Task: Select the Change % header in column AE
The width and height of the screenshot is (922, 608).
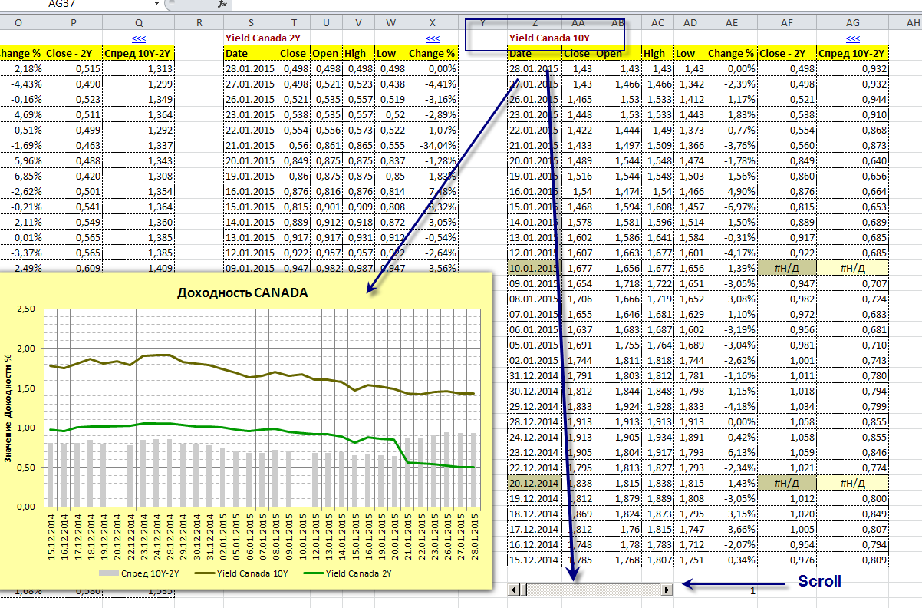Action: pyautogui.click(x=731, y=53)
